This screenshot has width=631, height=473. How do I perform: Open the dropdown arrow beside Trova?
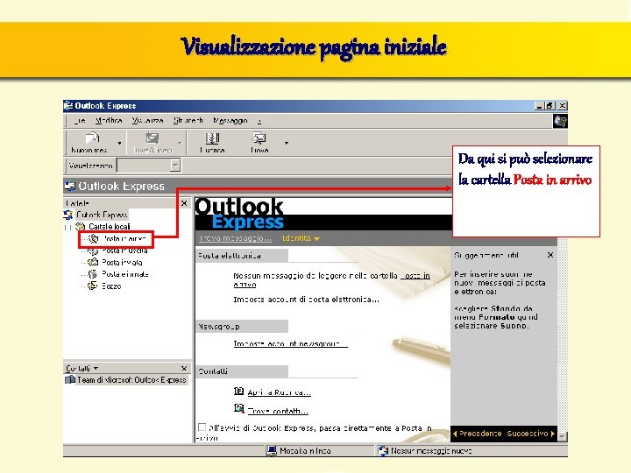[286, 143]
